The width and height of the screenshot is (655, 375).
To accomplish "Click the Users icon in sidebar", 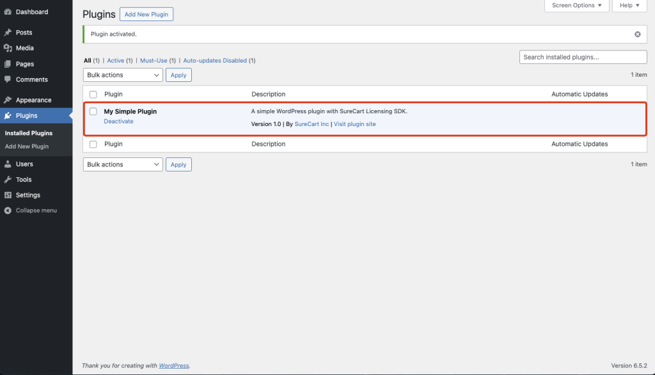I will tap(8, 164).
